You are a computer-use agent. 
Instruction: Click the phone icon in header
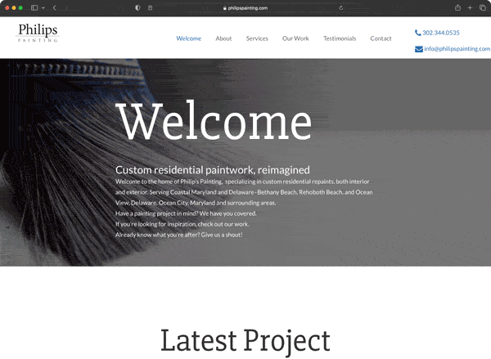click(x=417, y=33)
